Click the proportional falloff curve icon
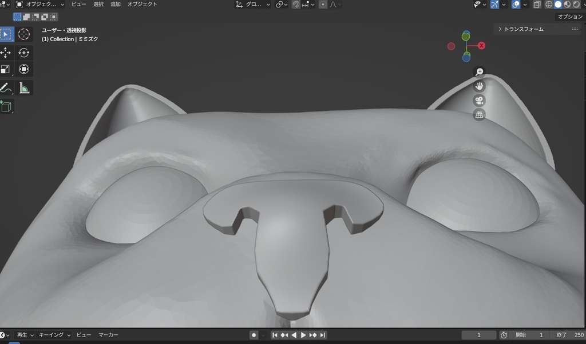Screen dimensions: 586x344 click(x=334, y=5)
